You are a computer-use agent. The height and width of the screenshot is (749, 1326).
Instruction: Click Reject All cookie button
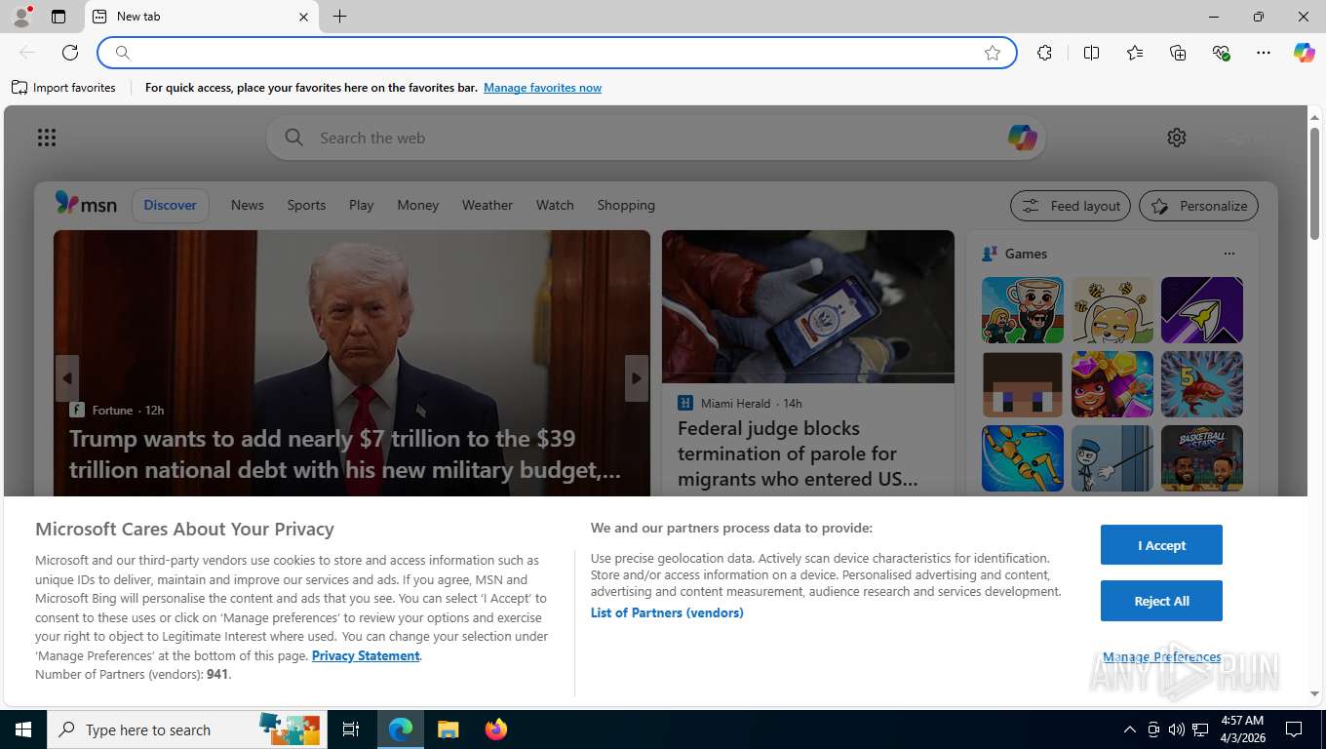1161,601
